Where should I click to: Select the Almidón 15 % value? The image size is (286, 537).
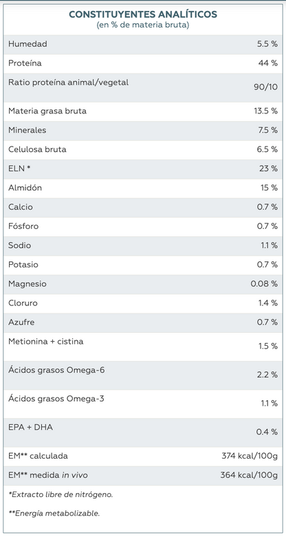coord(269,188)
